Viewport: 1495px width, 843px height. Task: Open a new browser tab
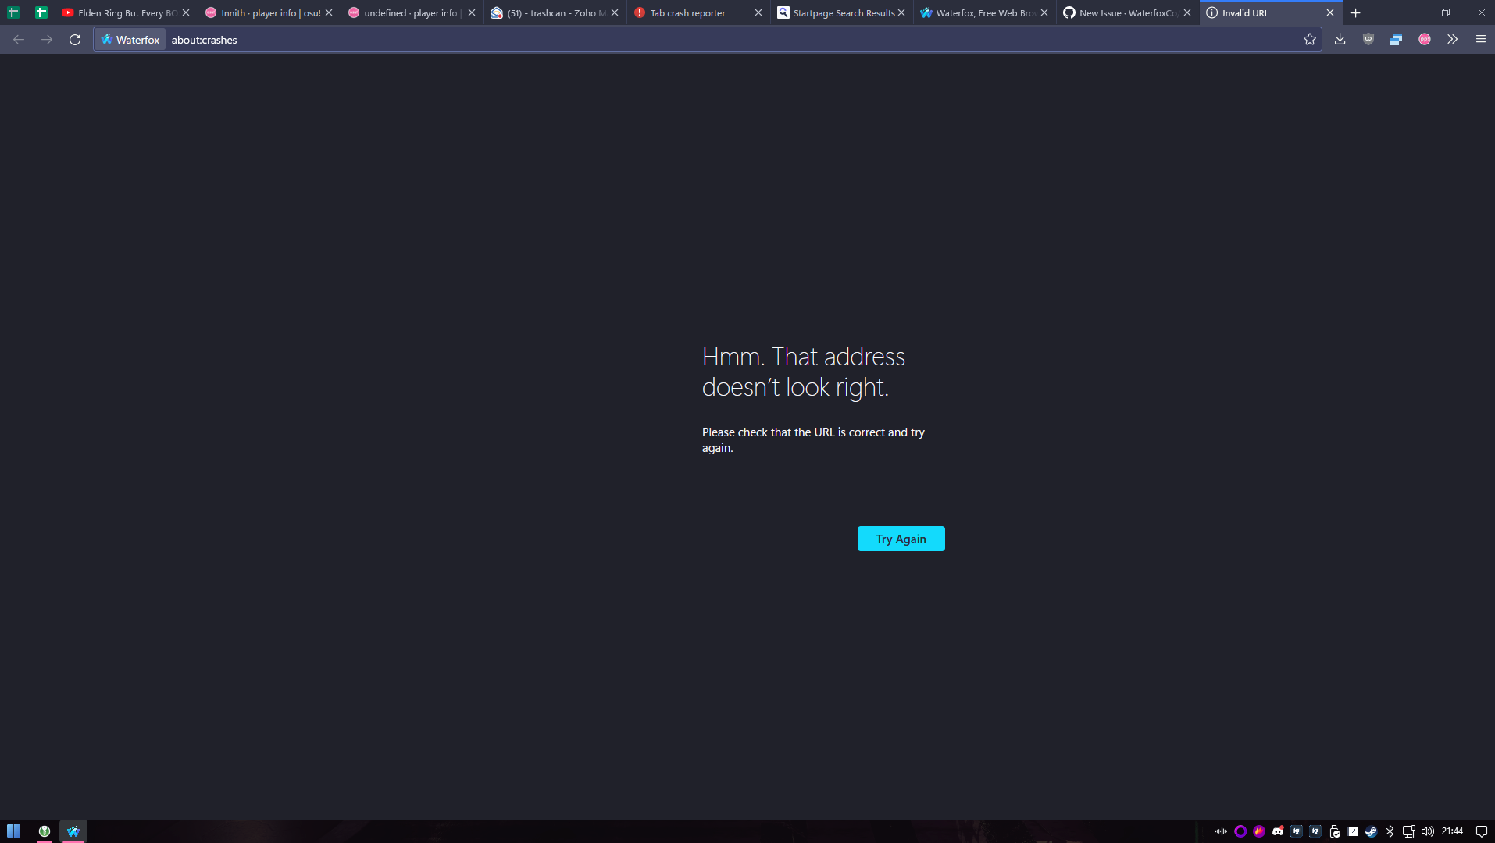(1357, 12)
